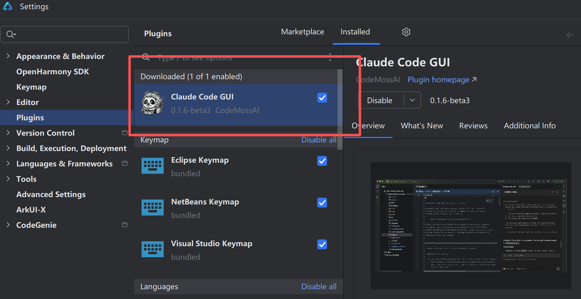This screenshot has height=299, width=581.
Task: Expand the Version Control section
Action: [x=8, y=133]
